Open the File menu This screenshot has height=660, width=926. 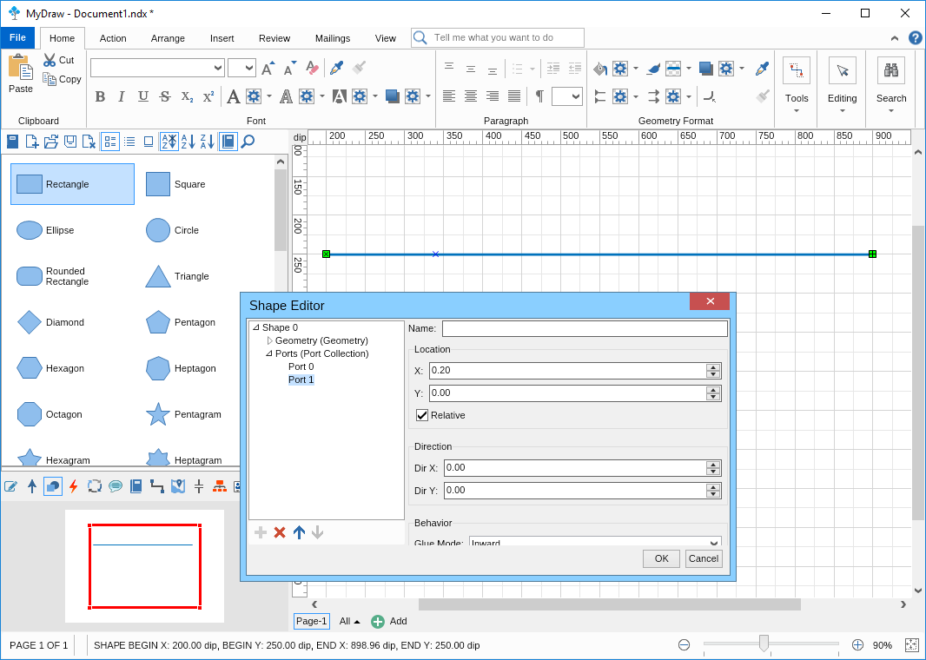(17, 38)
